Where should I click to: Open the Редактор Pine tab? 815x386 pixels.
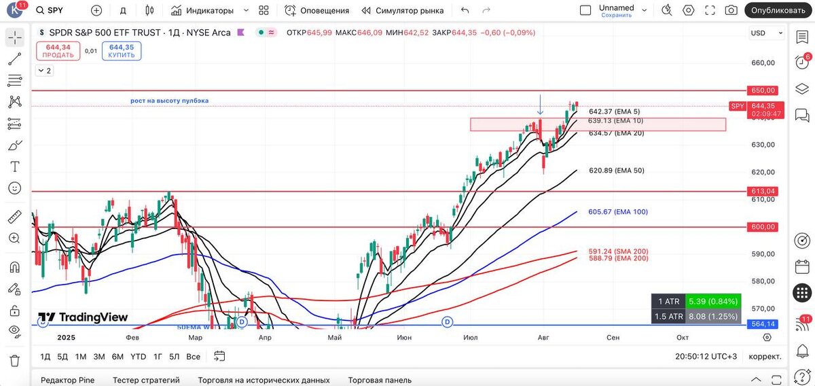(68, 380)
